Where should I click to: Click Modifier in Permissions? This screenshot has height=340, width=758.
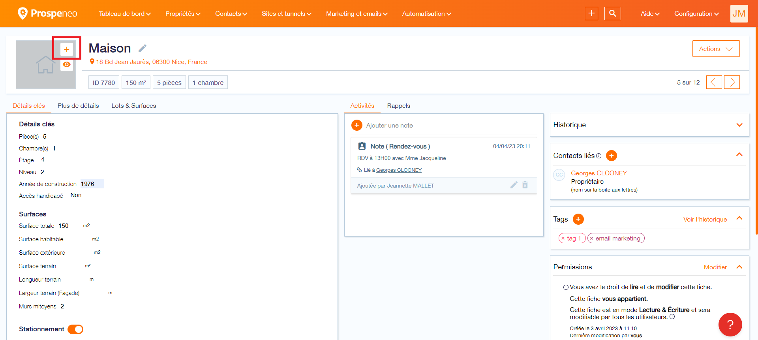coord(715,267)
